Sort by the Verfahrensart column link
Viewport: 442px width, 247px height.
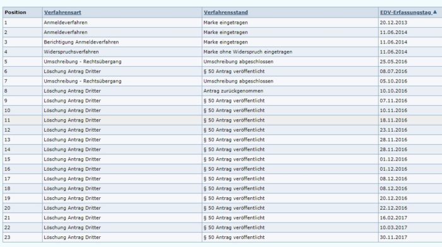[x=63, y=13]
